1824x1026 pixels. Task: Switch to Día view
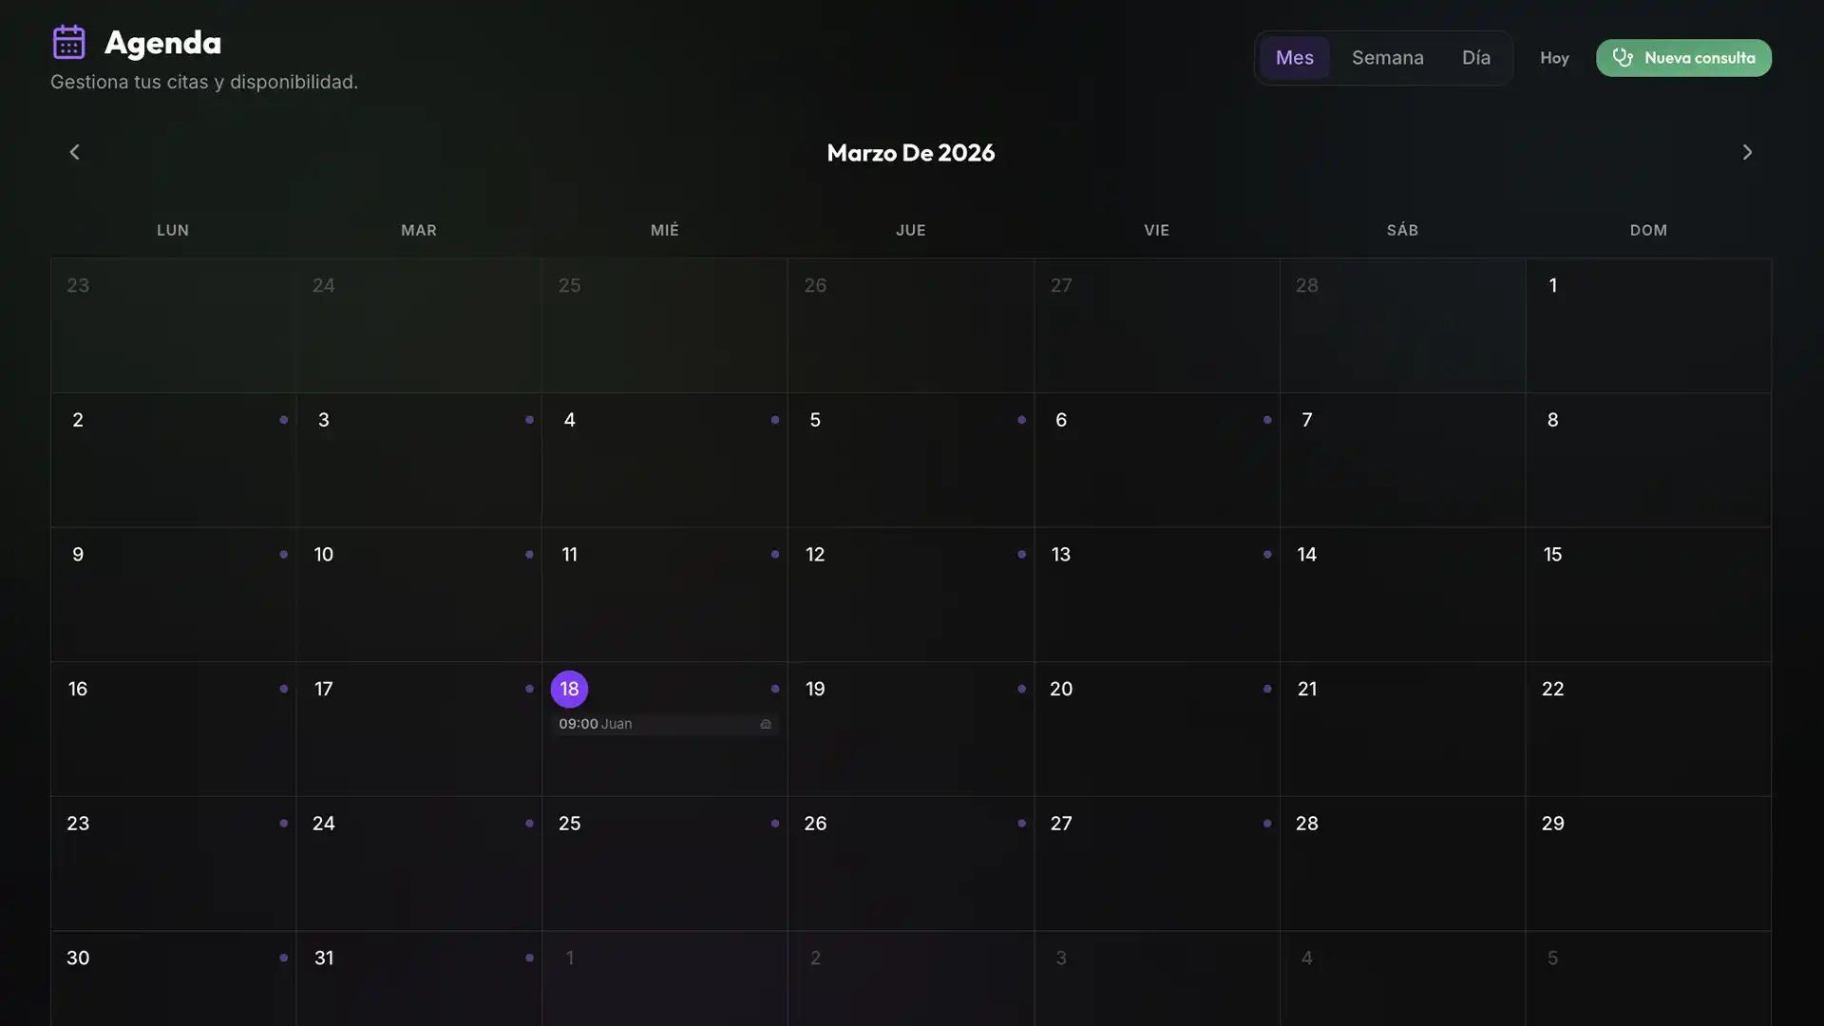click(x=1475, y=58)
